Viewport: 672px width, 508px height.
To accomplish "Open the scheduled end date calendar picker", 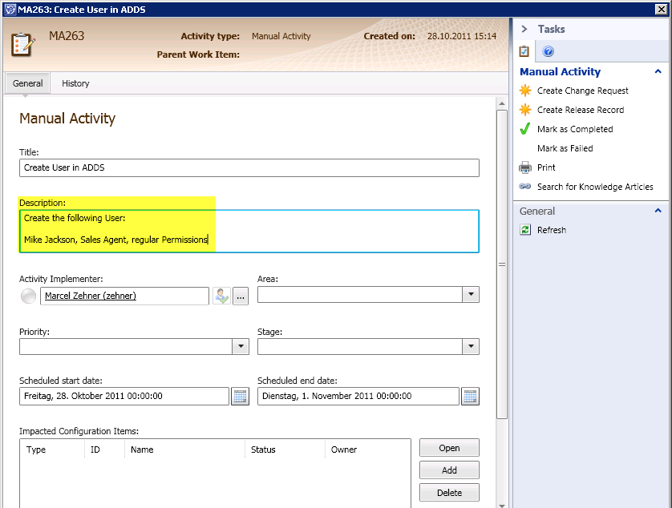I will click(x=470, y=396).
